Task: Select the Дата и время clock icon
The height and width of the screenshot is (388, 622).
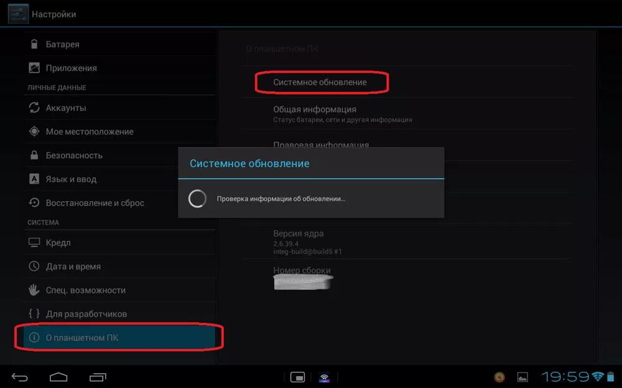Action: click(34, 266)
